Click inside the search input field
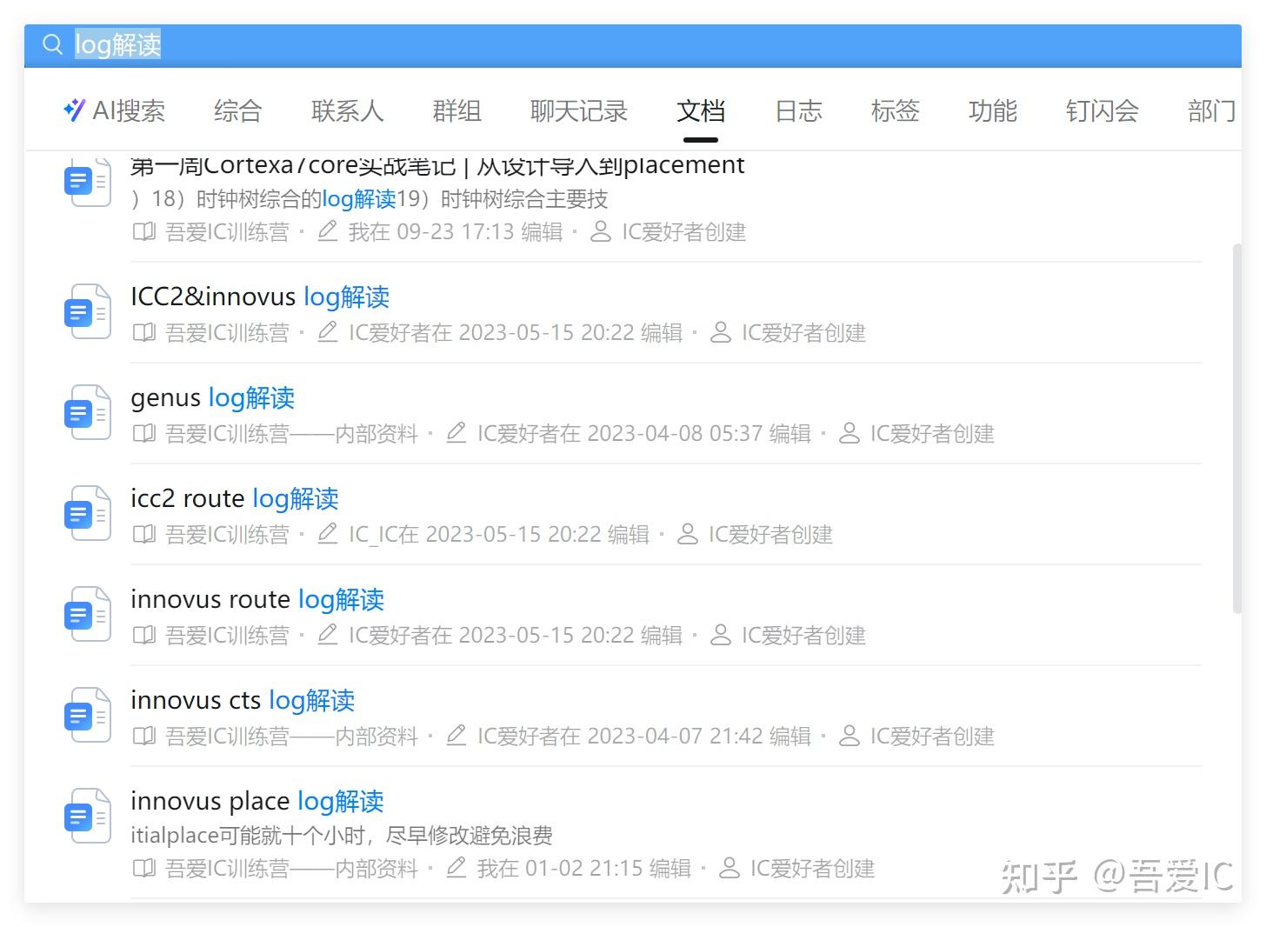This screenshot has height=927, width=1266. coord(348,45)
